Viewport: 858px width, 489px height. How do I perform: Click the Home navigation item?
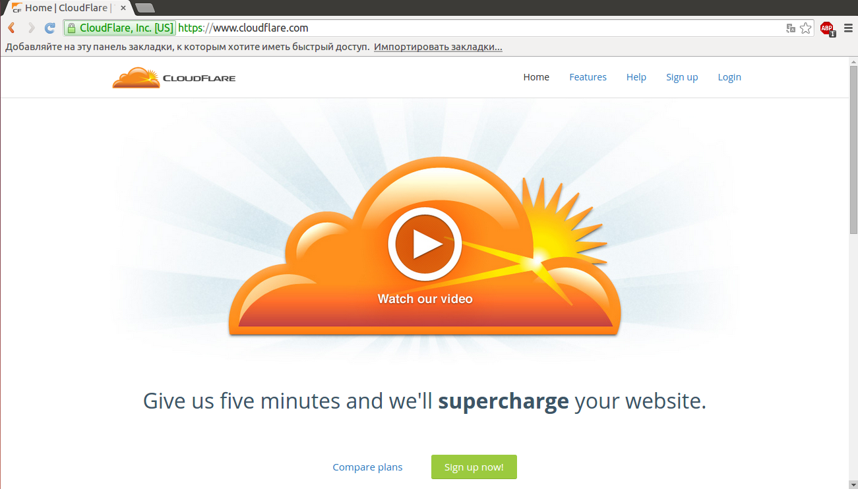click(536, 77)
